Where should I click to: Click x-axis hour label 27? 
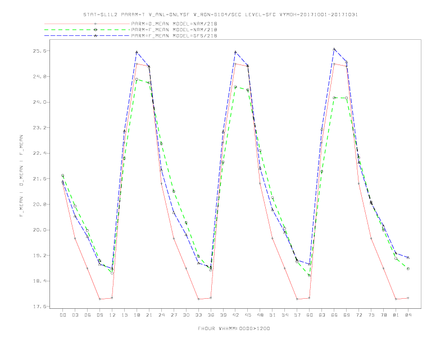pyautogui.click(x=174, y=315)
